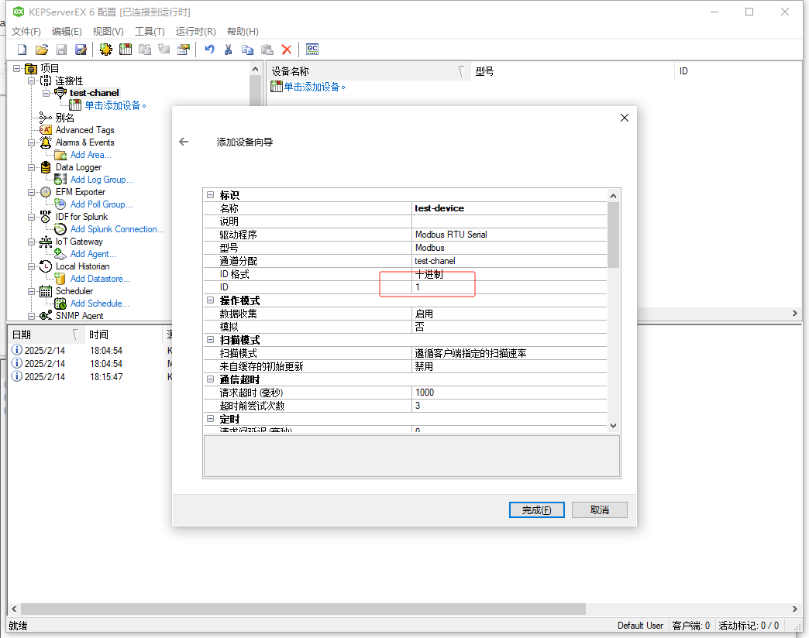
Task: Collapse the 通信超时 property group
Action: 211,379
